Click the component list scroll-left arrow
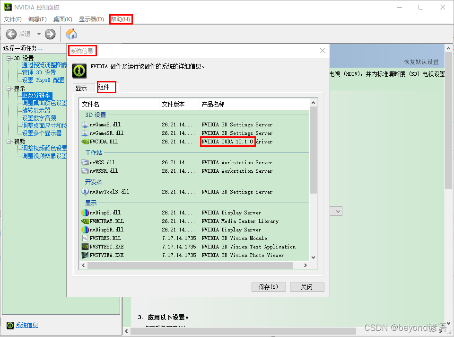The image size is (454, 337). [x=83, y=265]
